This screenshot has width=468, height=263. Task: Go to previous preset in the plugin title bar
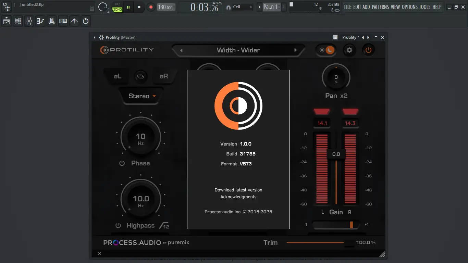[363, 37]
